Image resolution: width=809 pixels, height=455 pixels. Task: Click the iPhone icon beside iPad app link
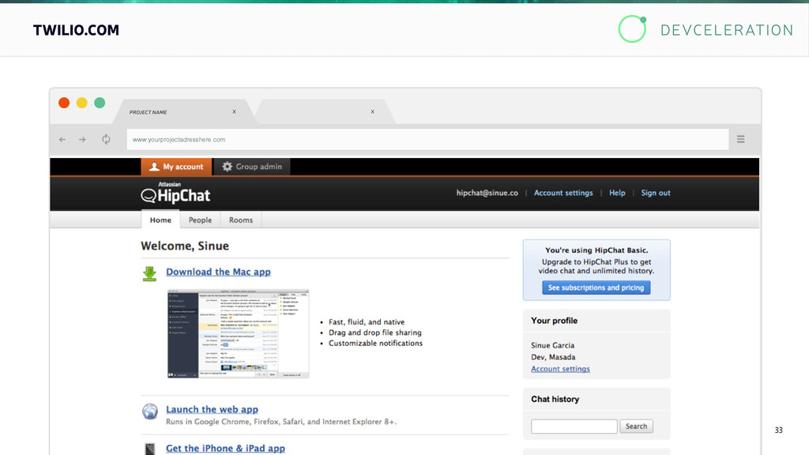tap(149, 449)
